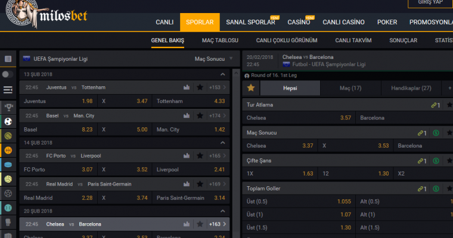453x238 pixels.
Task: Open the grid view sidebar icon
Action: coord(8,59)
